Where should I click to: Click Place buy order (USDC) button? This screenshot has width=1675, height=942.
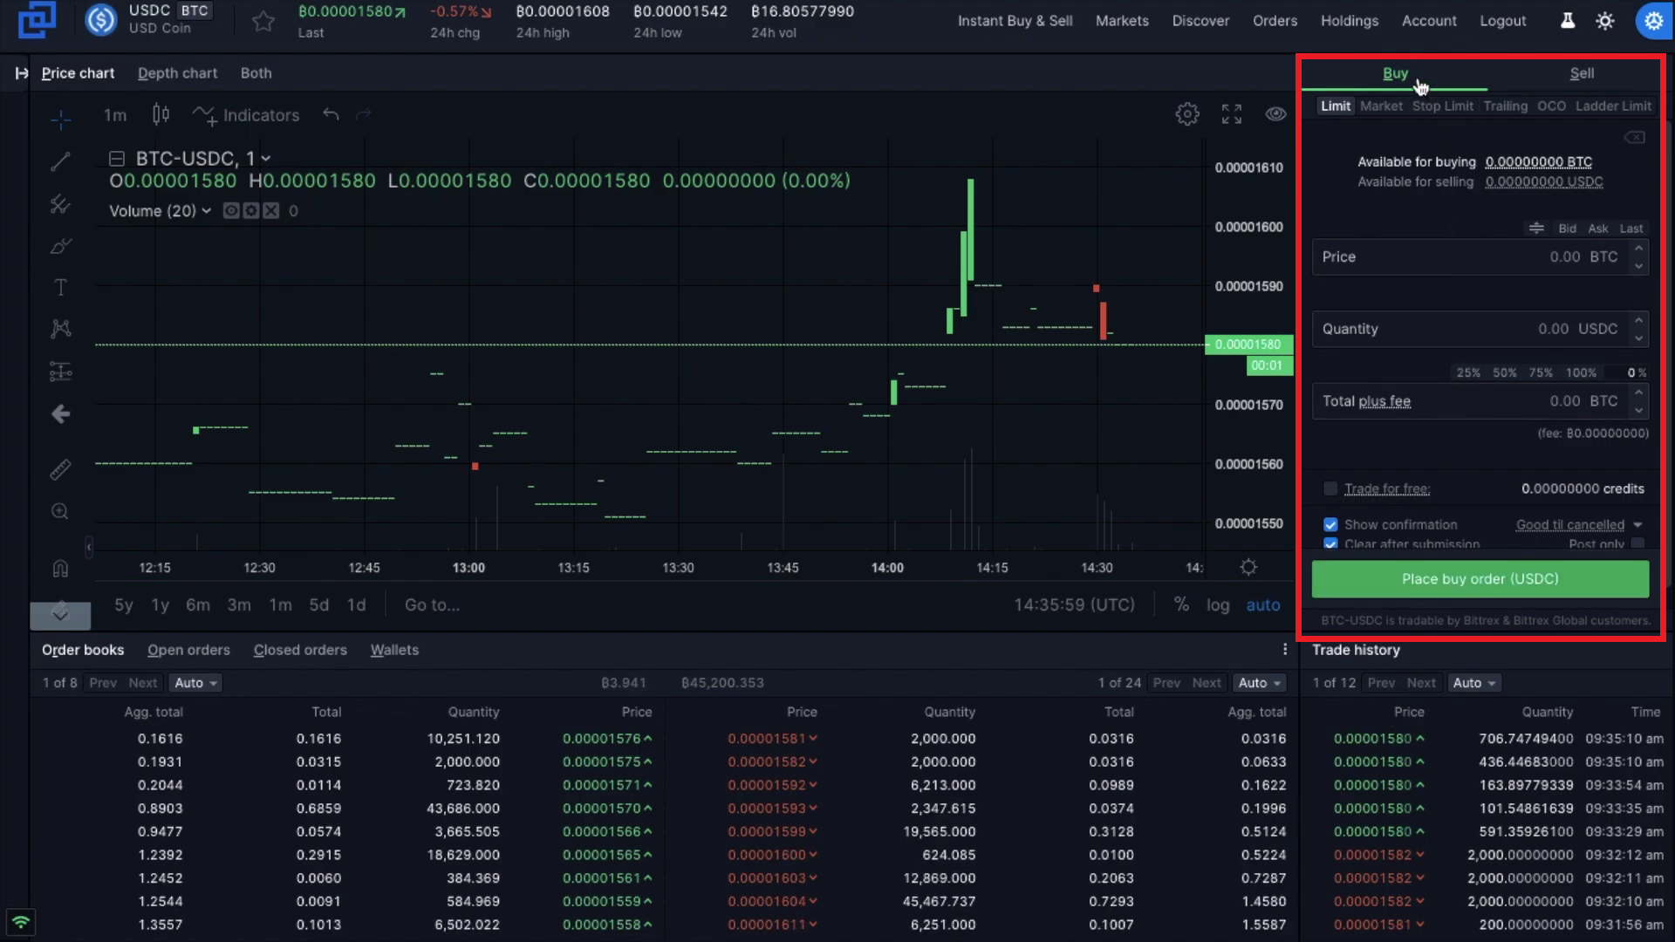tap(1480, 579)
